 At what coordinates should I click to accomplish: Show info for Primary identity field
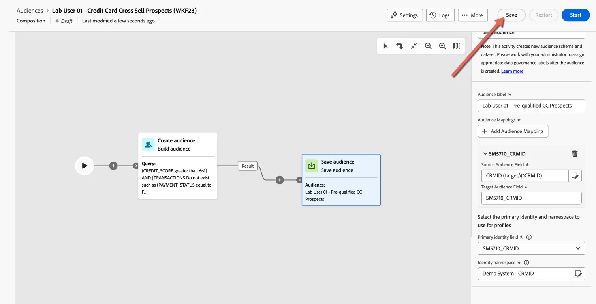(x=529, y=237)
